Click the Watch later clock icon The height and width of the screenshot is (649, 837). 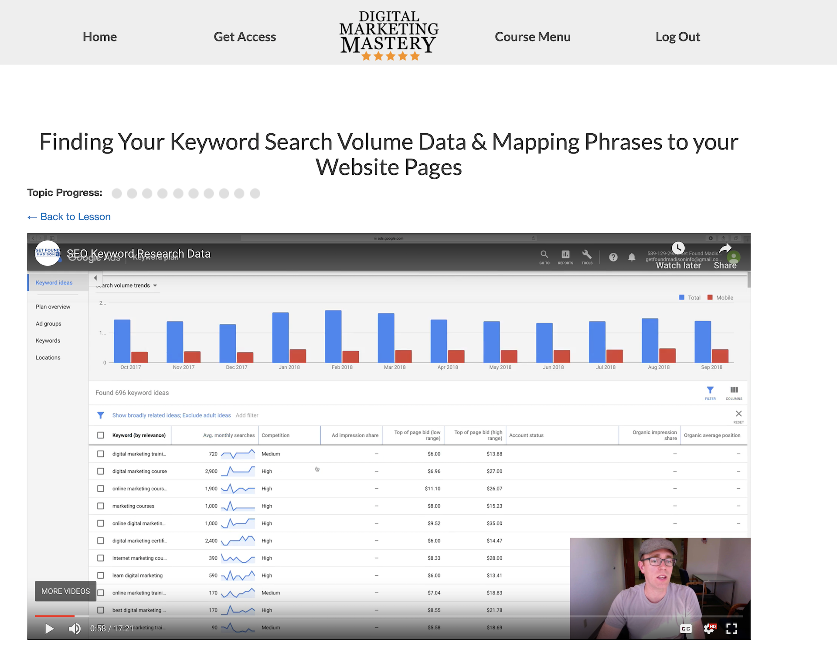pos(678,248)
